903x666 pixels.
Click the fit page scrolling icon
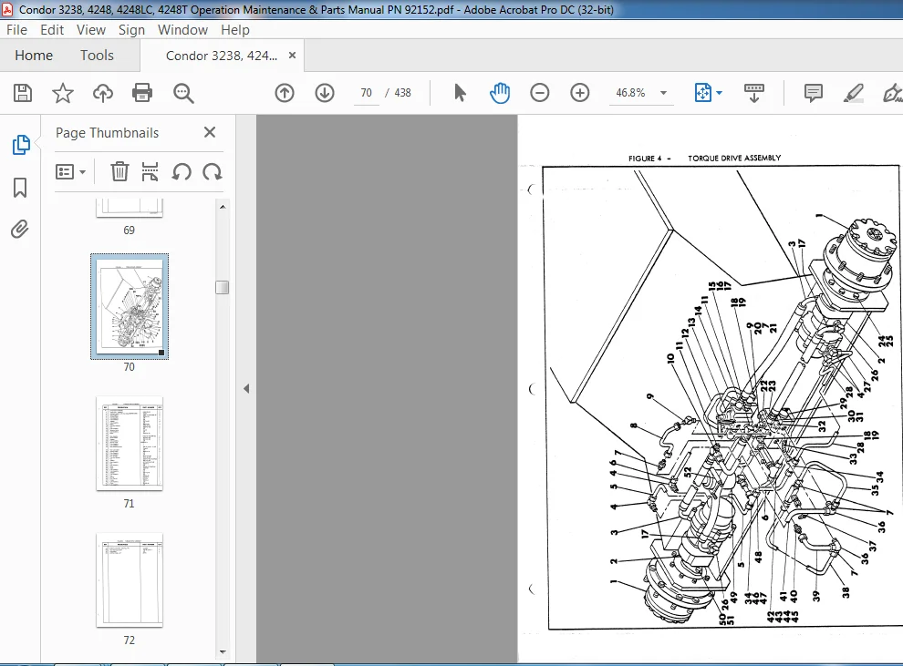click(703, 93)
